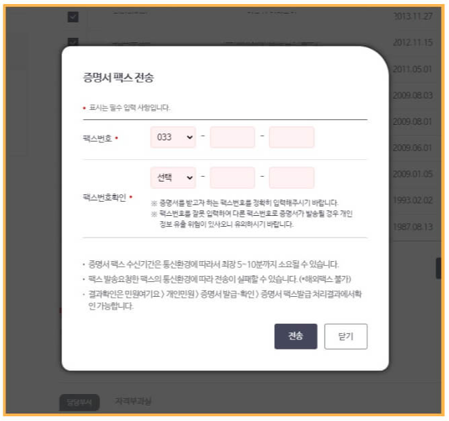Click the 팩스번호 field label
449x421 pixels.
tap(97, 138)
